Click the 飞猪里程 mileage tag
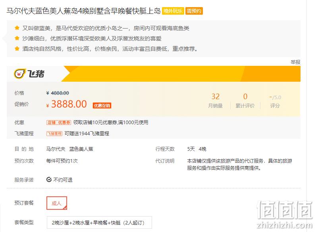This screenshot has width=316, height=232. point(54,134)
